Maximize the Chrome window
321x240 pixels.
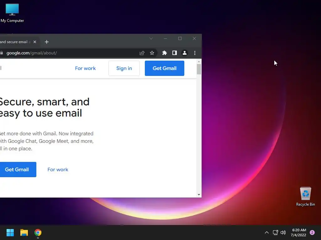(x=180, y=38)
